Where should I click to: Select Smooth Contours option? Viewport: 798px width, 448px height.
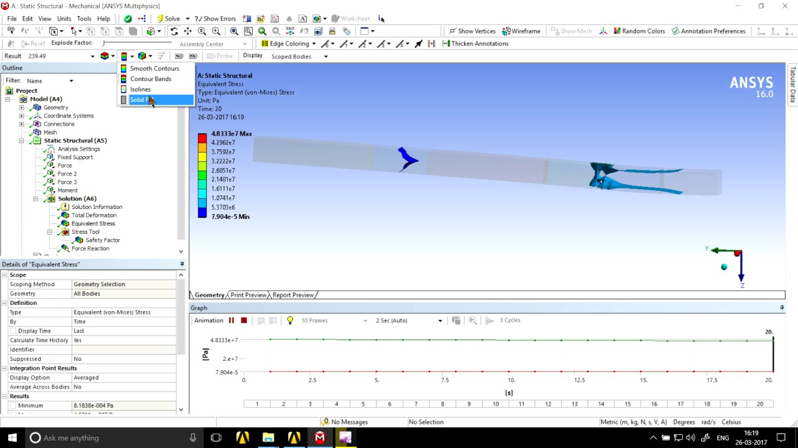pos(156,68)
